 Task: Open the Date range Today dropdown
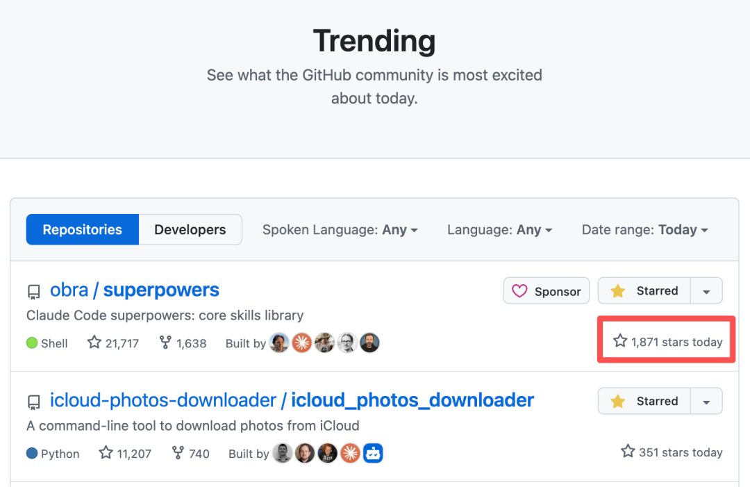click(644, 229)
